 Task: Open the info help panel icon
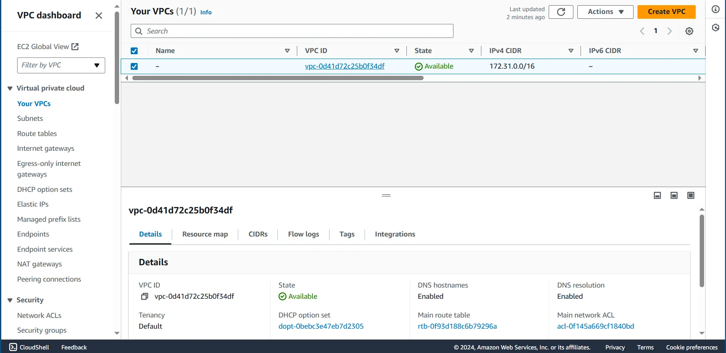[x=716, y=9]
